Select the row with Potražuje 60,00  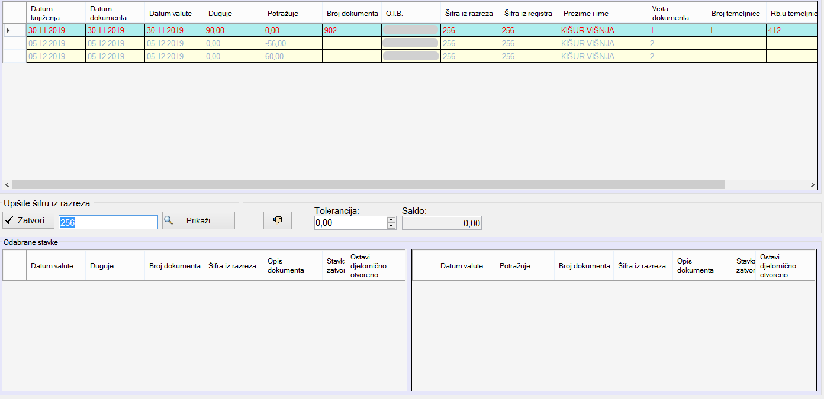pos(292,56)
